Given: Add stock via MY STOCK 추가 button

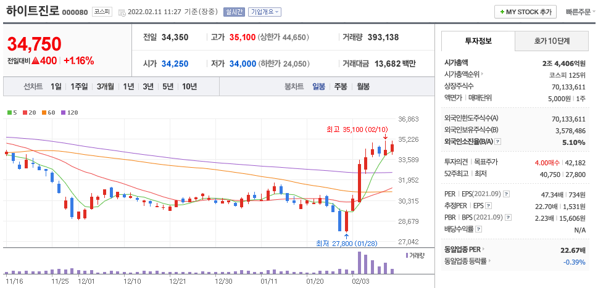Looking at the screenshot, I should tap(526, 12).
